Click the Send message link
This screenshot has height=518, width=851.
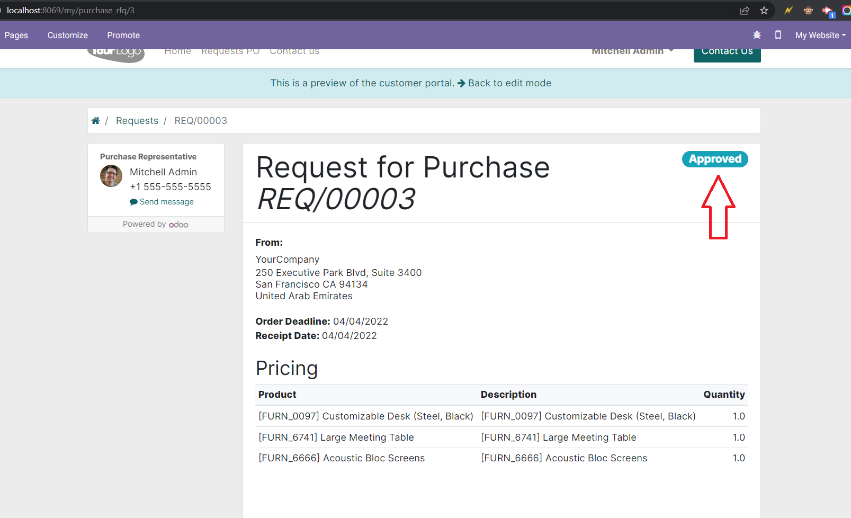166,202
